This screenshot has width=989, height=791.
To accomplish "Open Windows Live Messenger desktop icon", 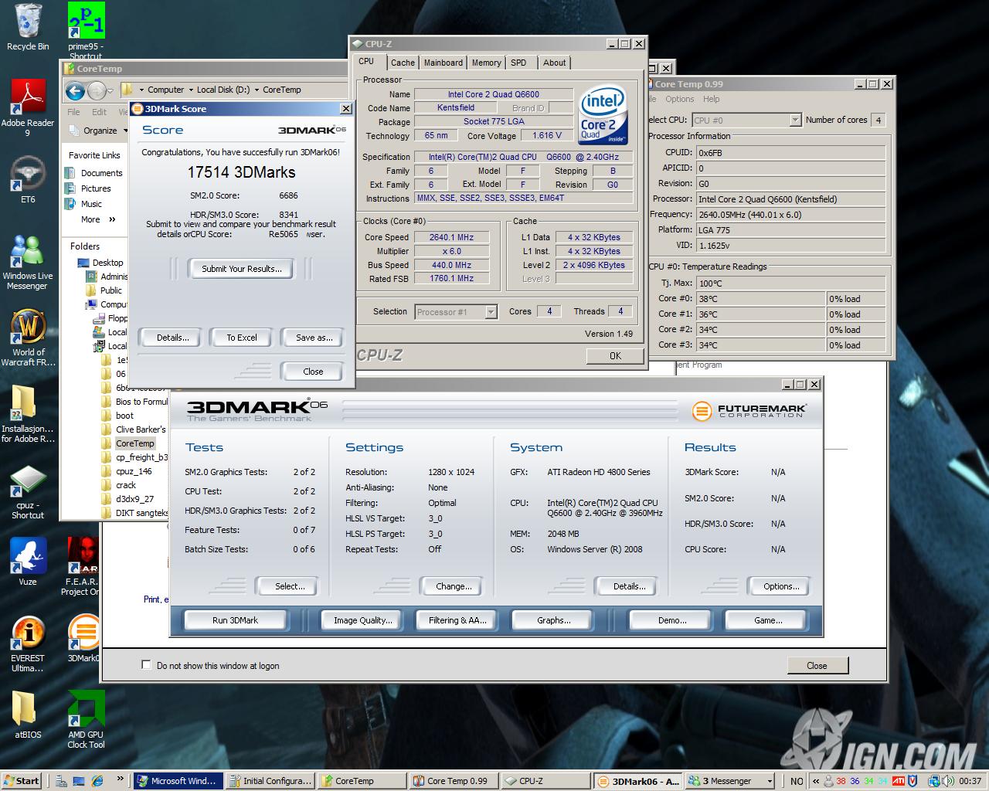I will coord(28,260).
